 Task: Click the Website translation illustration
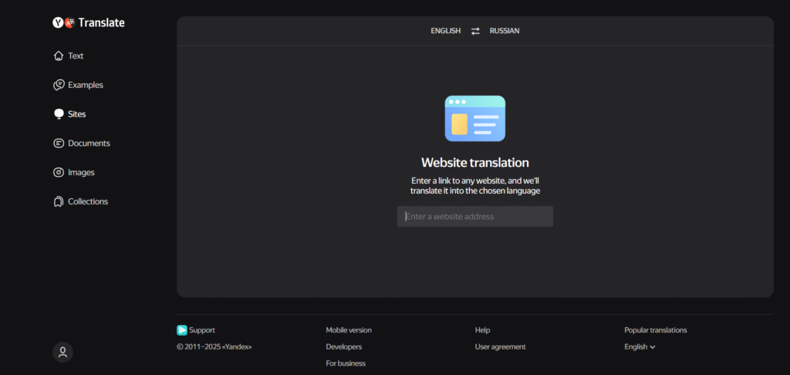point(475,119)
